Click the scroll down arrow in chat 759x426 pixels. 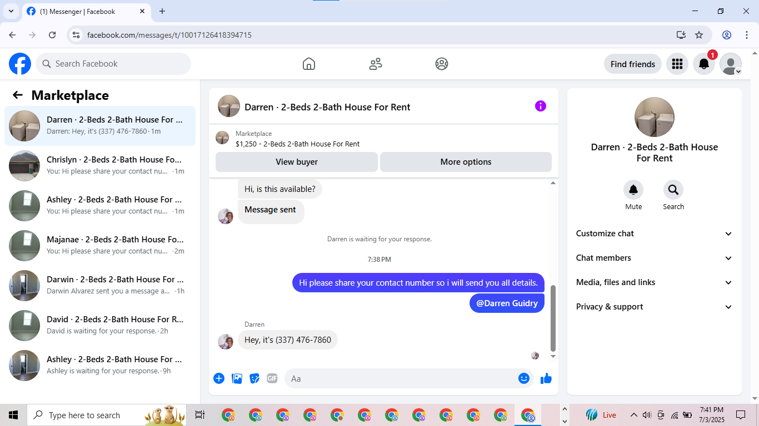(553, 356)
